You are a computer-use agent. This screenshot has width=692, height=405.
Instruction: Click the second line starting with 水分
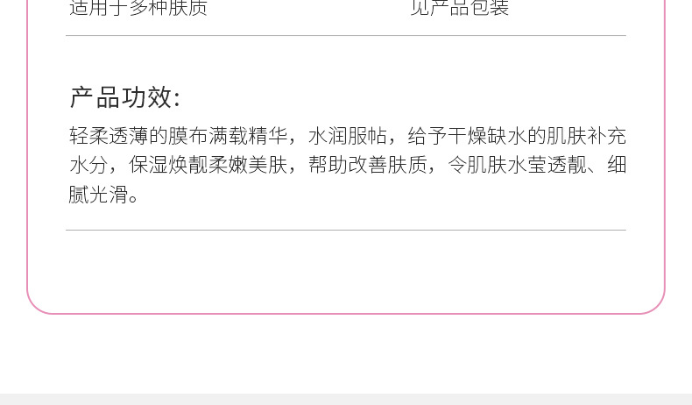click(x=348, y=165)
